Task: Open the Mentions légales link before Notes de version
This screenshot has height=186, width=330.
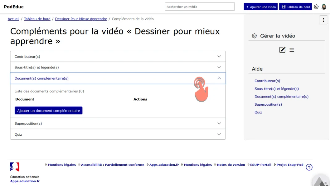Action: pos(198,165)
